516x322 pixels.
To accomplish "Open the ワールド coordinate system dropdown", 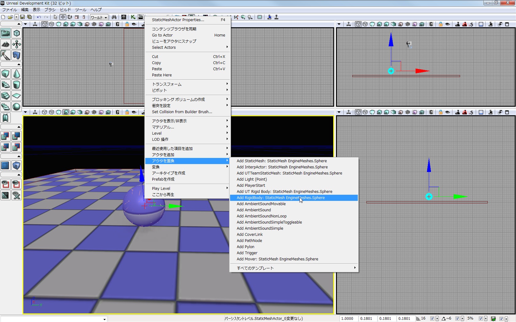I will click(99, 17).
